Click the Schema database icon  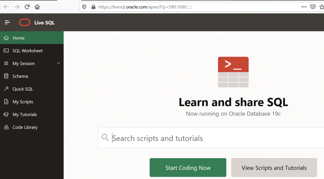point(6,76)
